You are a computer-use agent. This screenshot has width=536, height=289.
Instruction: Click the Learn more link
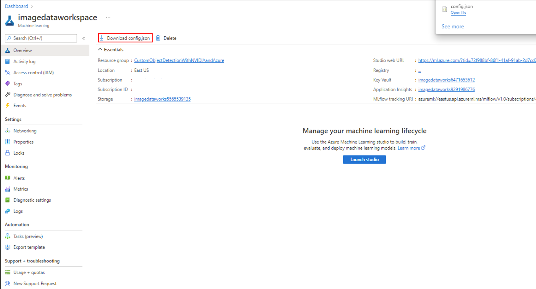(x=409, y=148)
